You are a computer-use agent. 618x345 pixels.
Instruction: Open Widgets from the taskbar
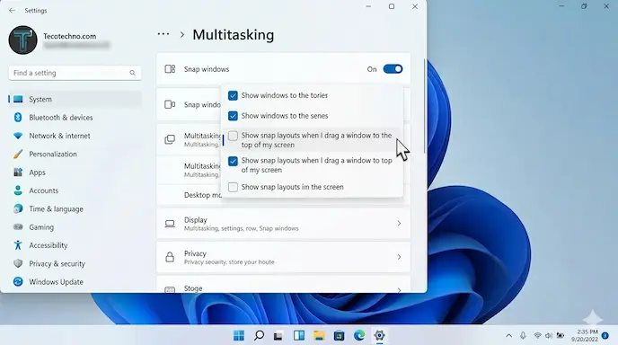point(299,335)
